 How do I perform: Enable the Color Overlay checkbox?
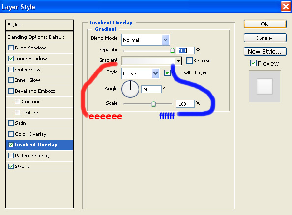pos(11,134)
